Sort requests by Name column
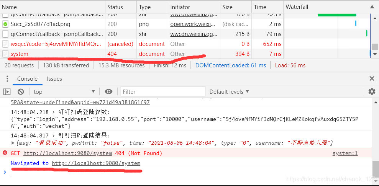Screen dimensions: 379x186 point(53,7)
